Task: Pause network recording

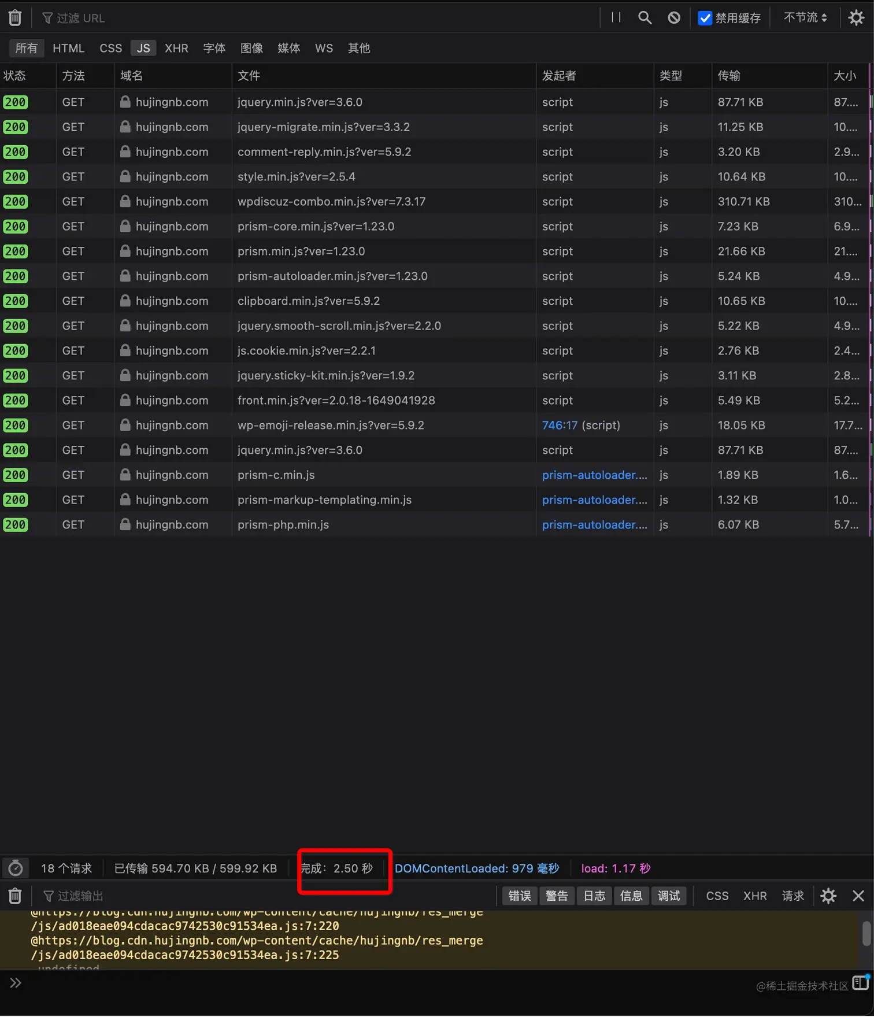Action: [x=616, y=18]
